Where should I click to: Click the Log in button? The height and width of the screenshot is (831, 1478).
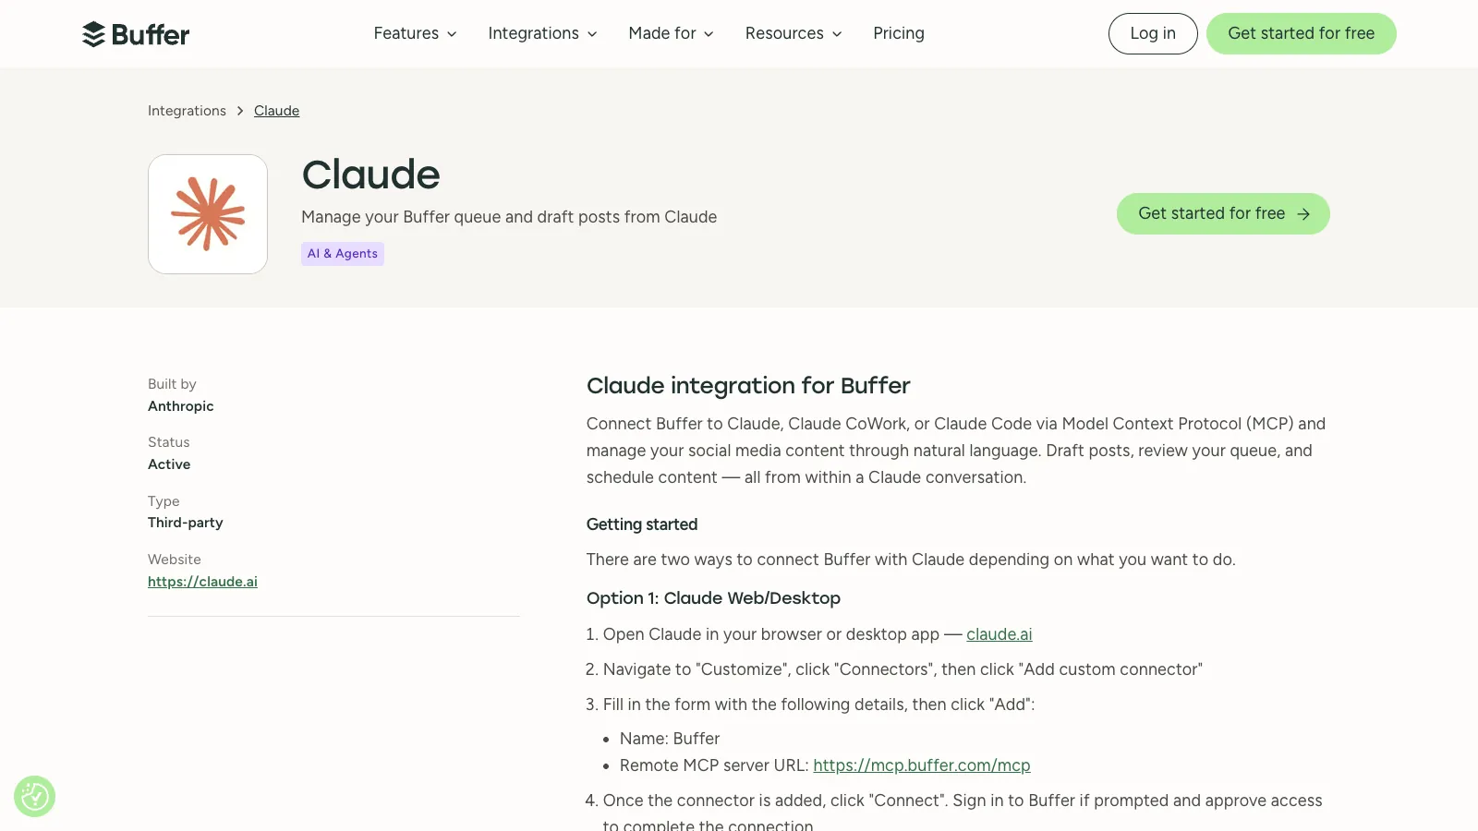(x=1153, y=33)
